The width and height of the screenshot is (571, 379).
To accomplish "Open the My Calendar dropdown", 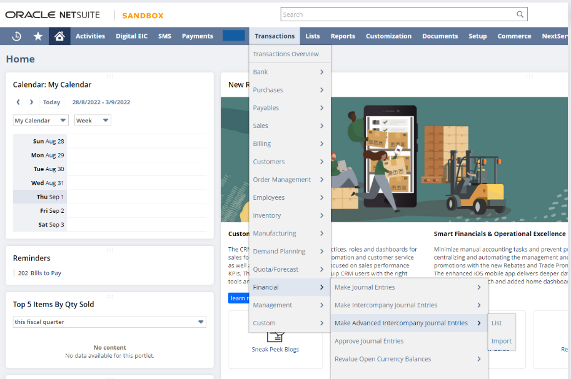I will [x=41, y=121].
